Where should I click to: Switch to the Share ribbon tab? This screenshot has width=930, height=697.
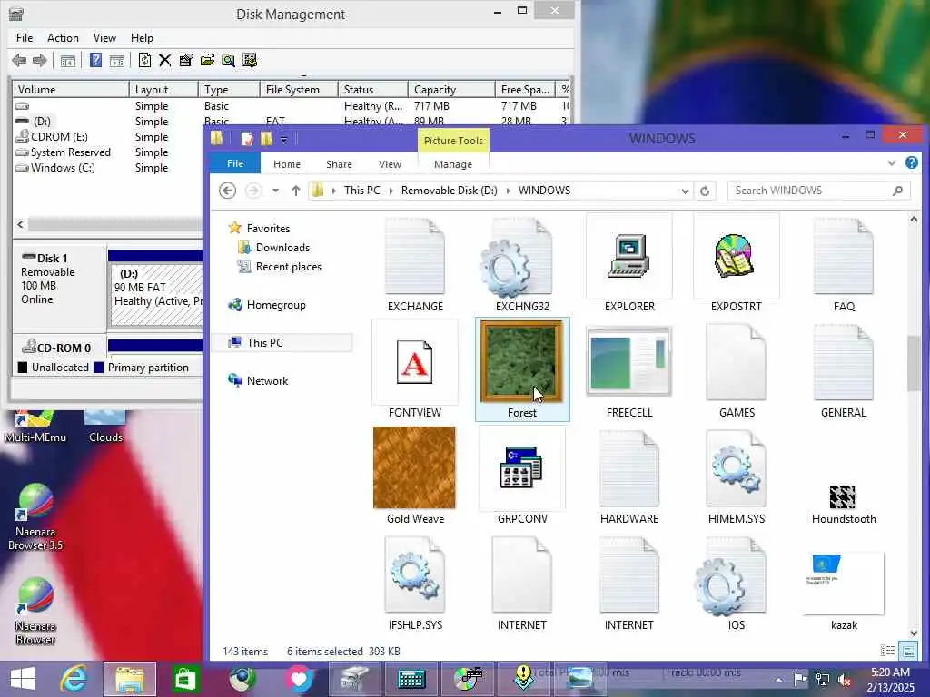tap(340, 164)
